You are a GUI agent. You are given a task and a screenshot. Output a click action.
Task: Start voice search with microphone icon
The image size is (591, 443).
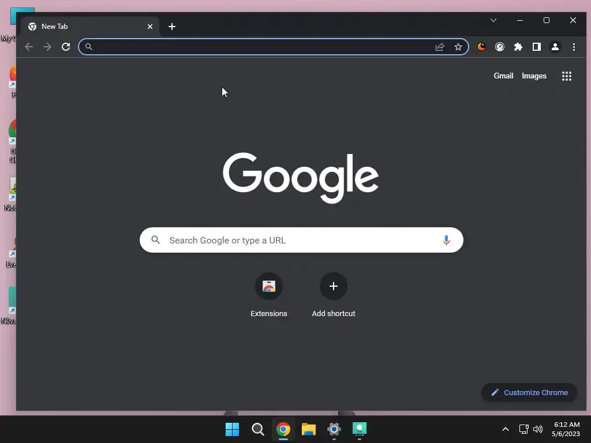click(x=446, y=240)
